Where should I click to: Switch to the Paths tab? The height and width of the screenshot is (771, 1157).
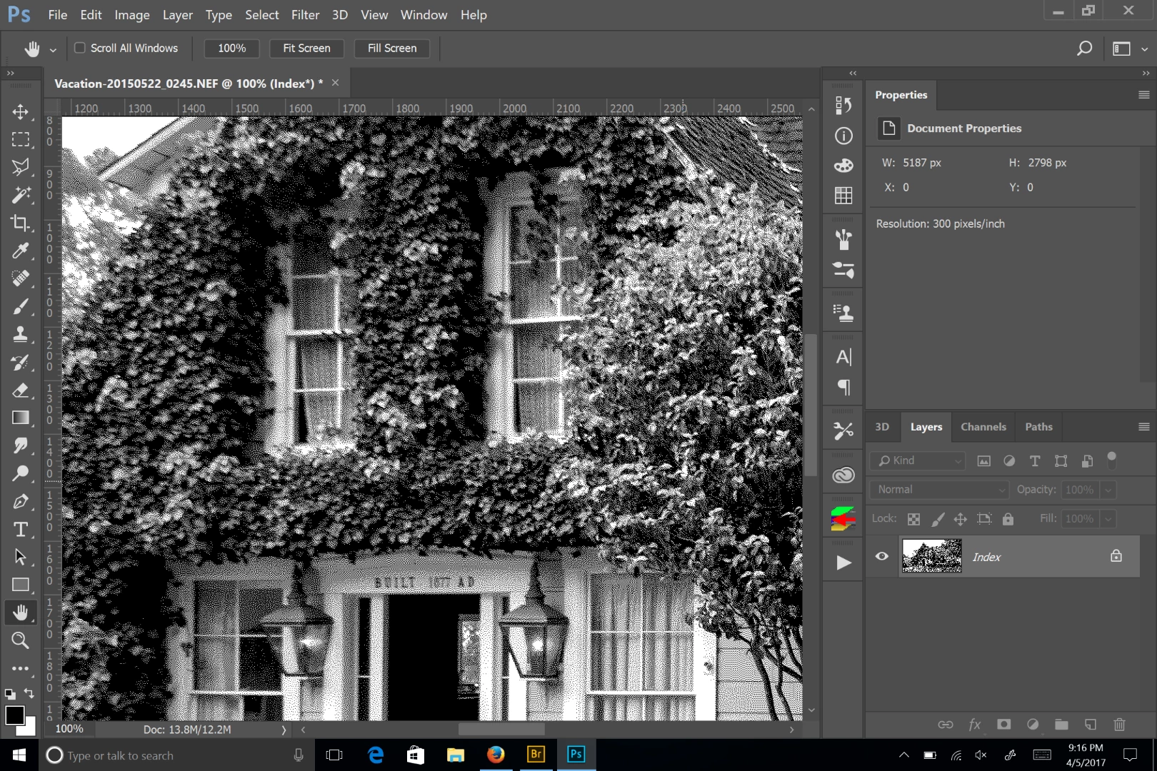[x=1038, y=427]
